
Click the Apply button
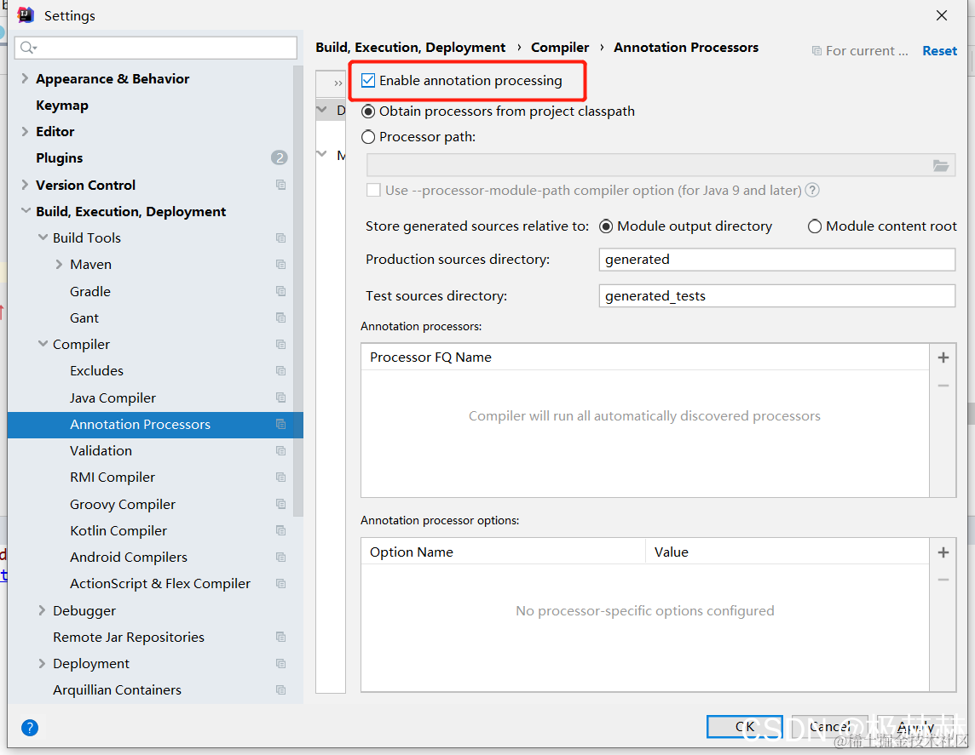click(x=915, y=726)
